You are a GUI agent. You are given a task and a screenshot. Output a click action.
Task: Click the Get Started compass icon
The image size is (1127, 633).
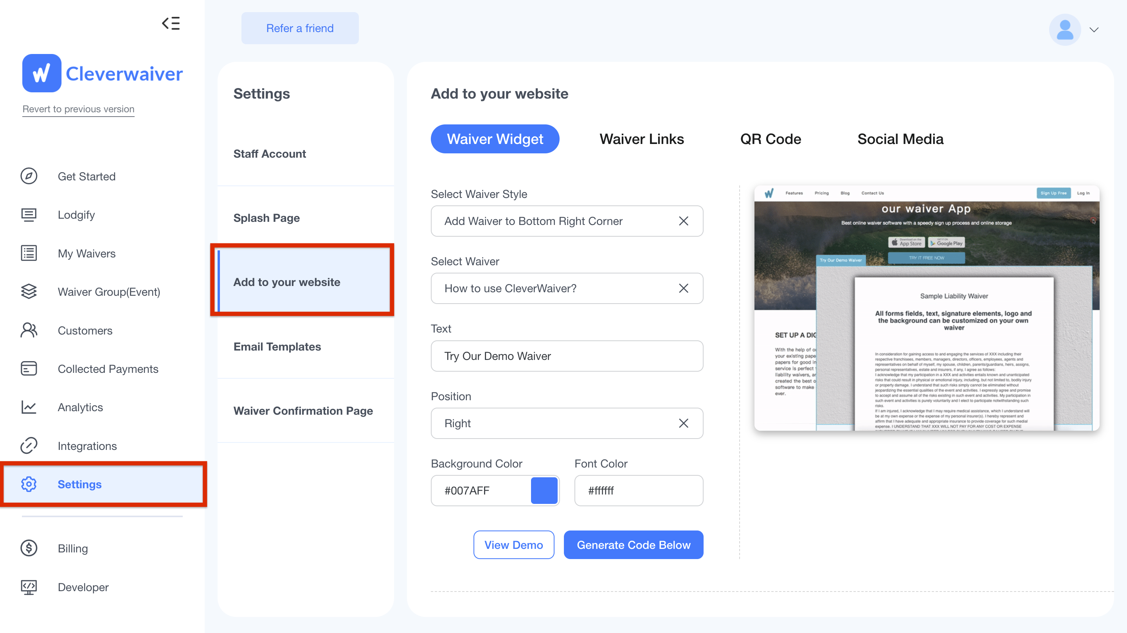(x=29, y=176)
